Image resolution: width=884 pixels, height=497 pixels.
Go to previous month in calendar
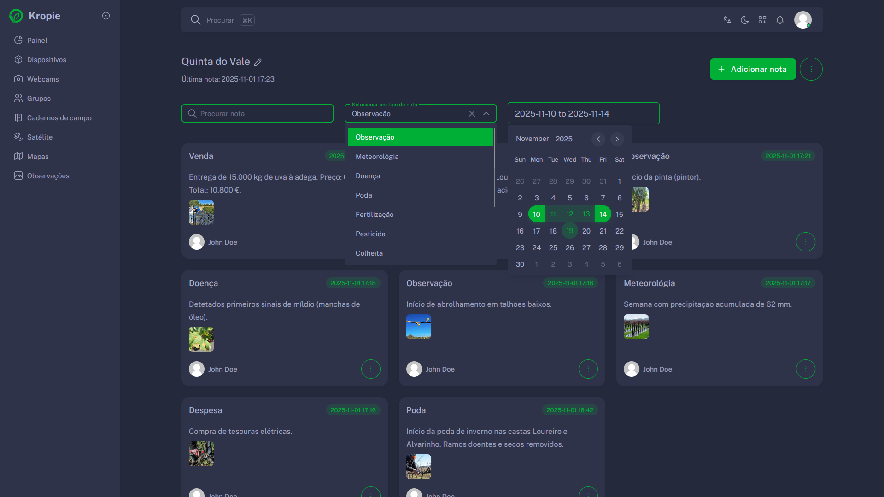click(598, 139)
